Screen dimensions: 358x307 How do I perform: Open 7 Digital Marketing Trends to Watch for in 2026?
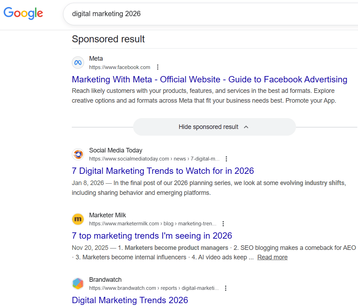(x=163, y=171)
